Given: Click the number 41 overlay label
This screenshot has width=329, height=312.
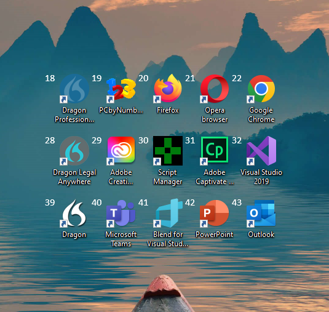Looking at the screenshot, I should (x=143, y=202).
